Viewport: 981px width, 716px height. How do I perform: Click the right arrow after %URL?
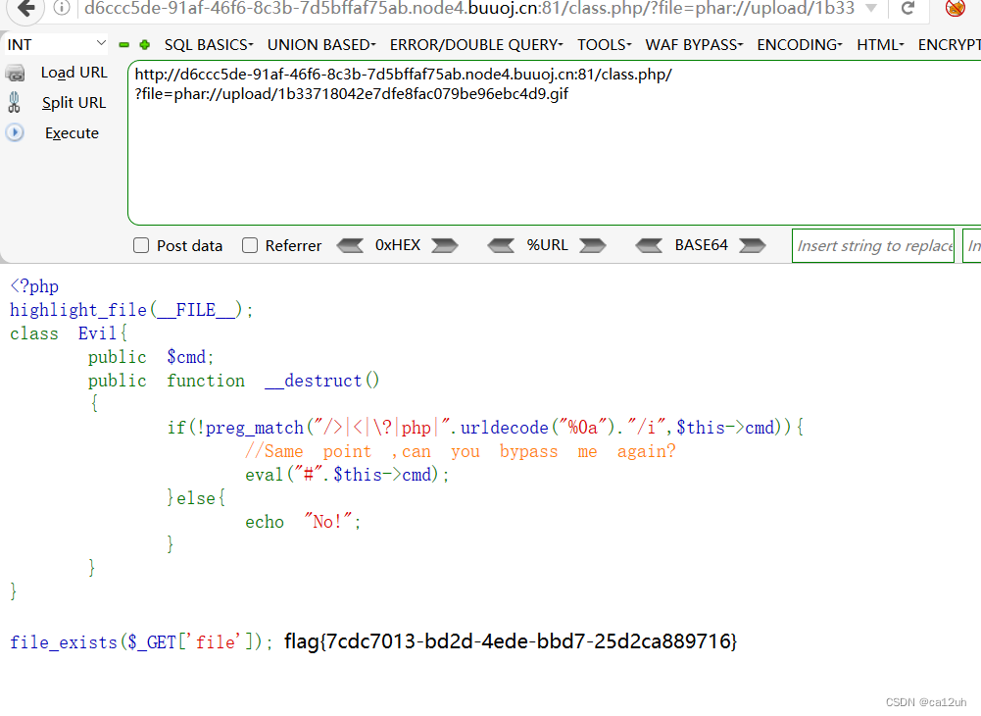coord(593,245)
